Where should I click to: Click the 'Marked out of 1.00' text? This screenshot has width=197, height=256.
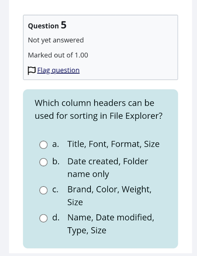coord(58,55)
